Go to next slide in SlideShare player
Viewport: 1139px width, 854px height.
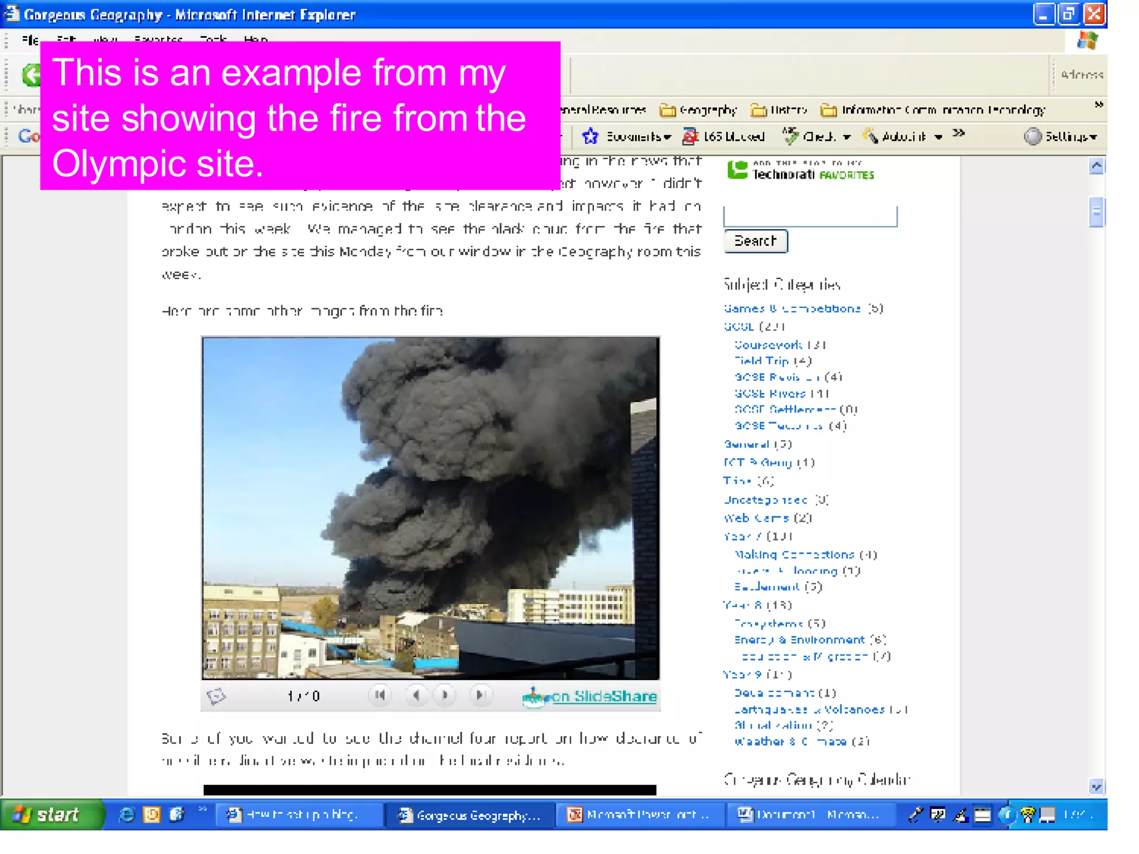445,695
